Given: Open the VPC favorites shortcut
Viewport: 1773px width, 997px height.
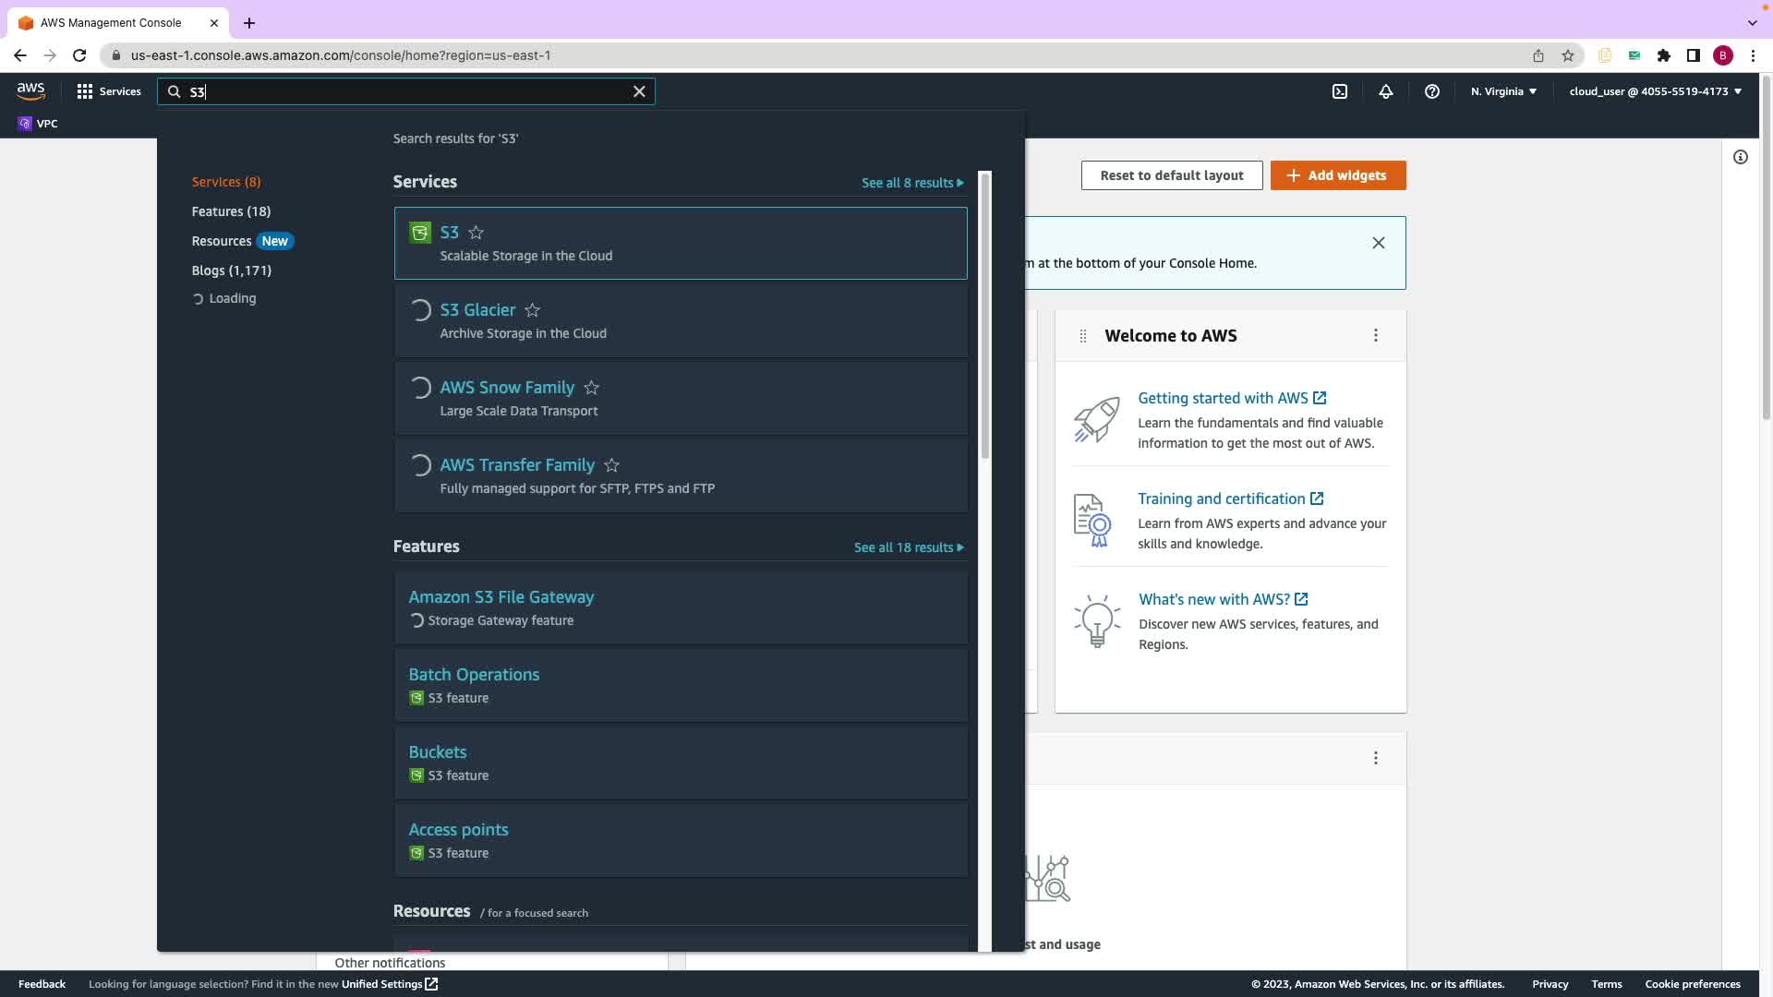Looking at the screenshot, I should (38, 124).
